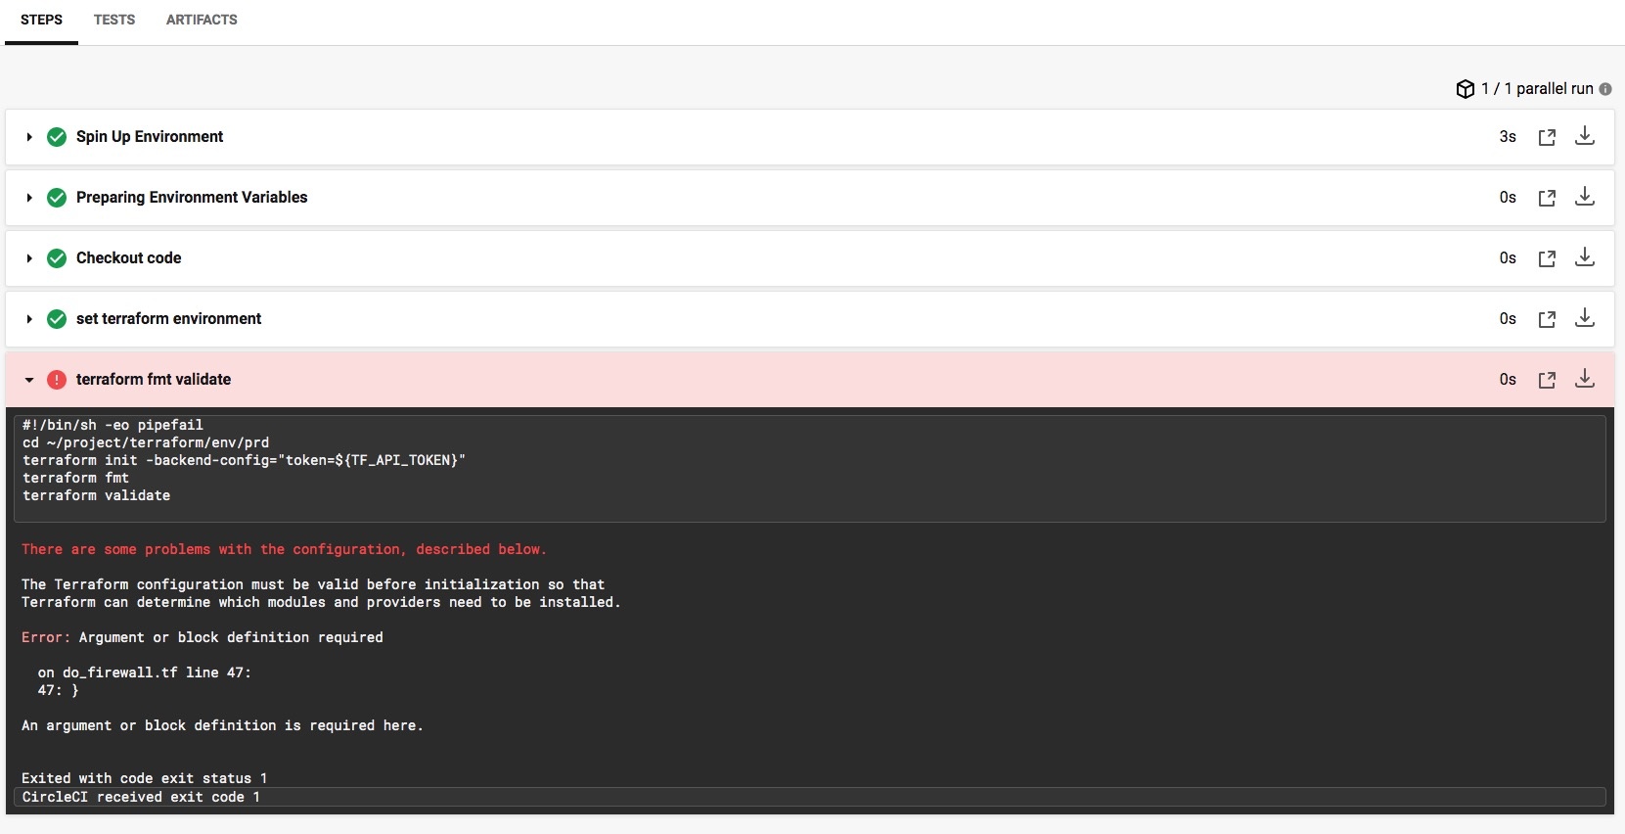Collapse the terraform fmt validate step

tap(29, 380)
